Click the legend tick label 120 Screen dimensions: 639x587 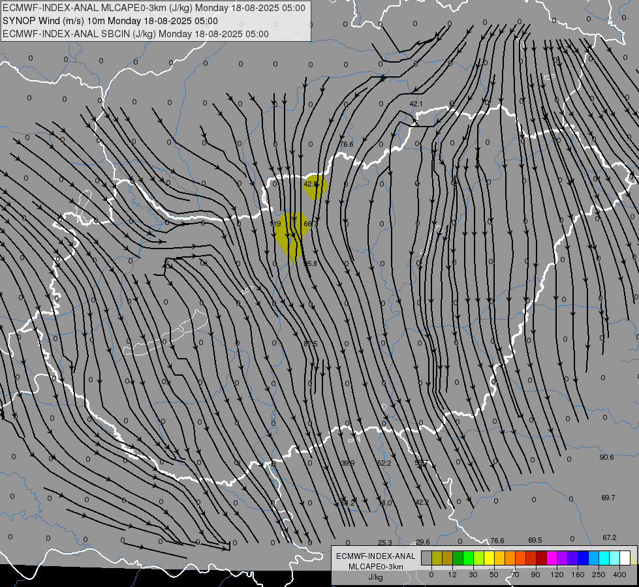coord(557,575)
